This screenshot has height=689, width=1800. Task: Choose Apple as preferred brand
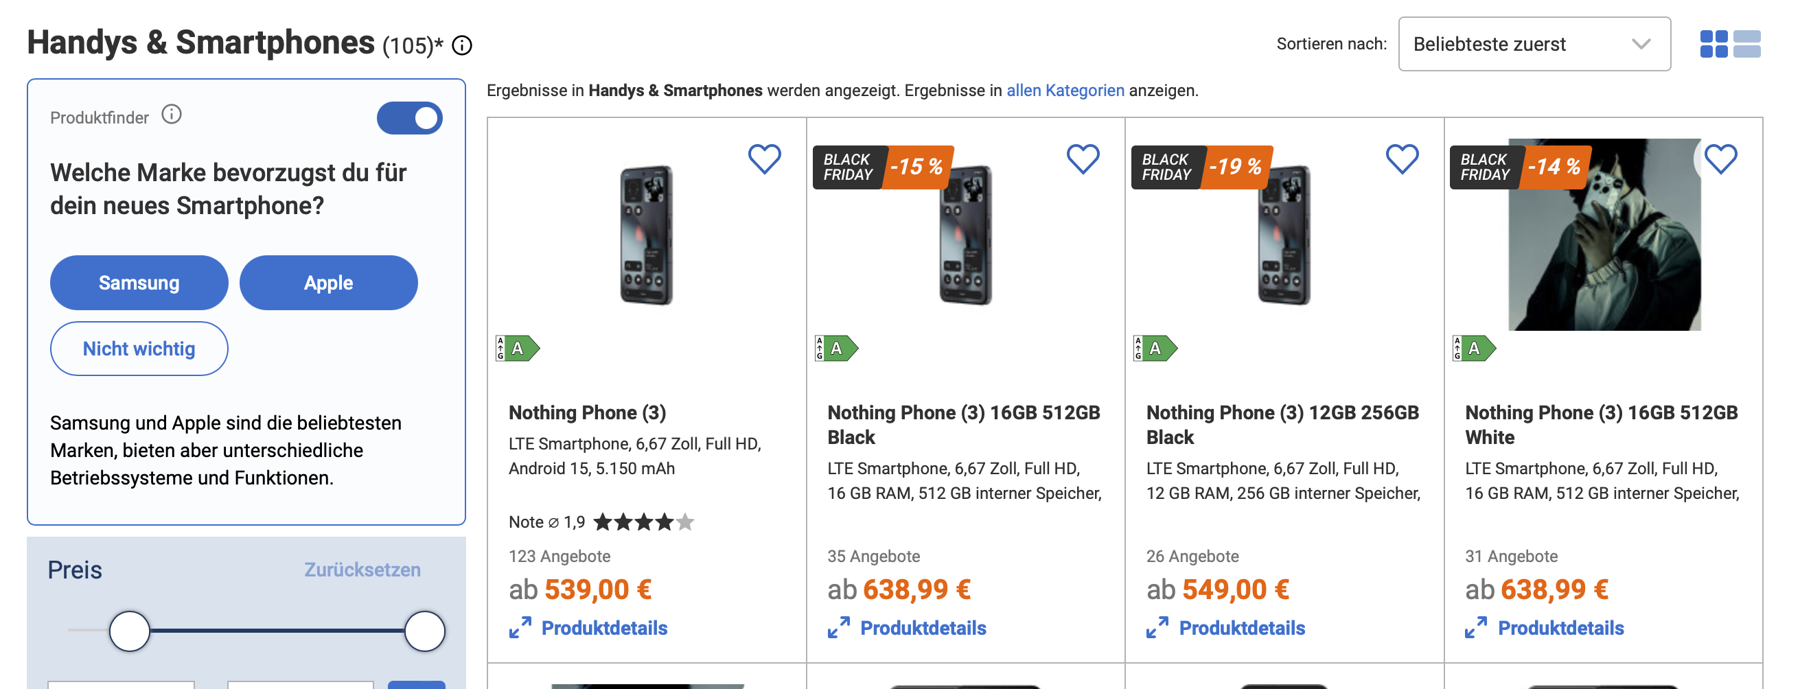(x=328, y=283)
